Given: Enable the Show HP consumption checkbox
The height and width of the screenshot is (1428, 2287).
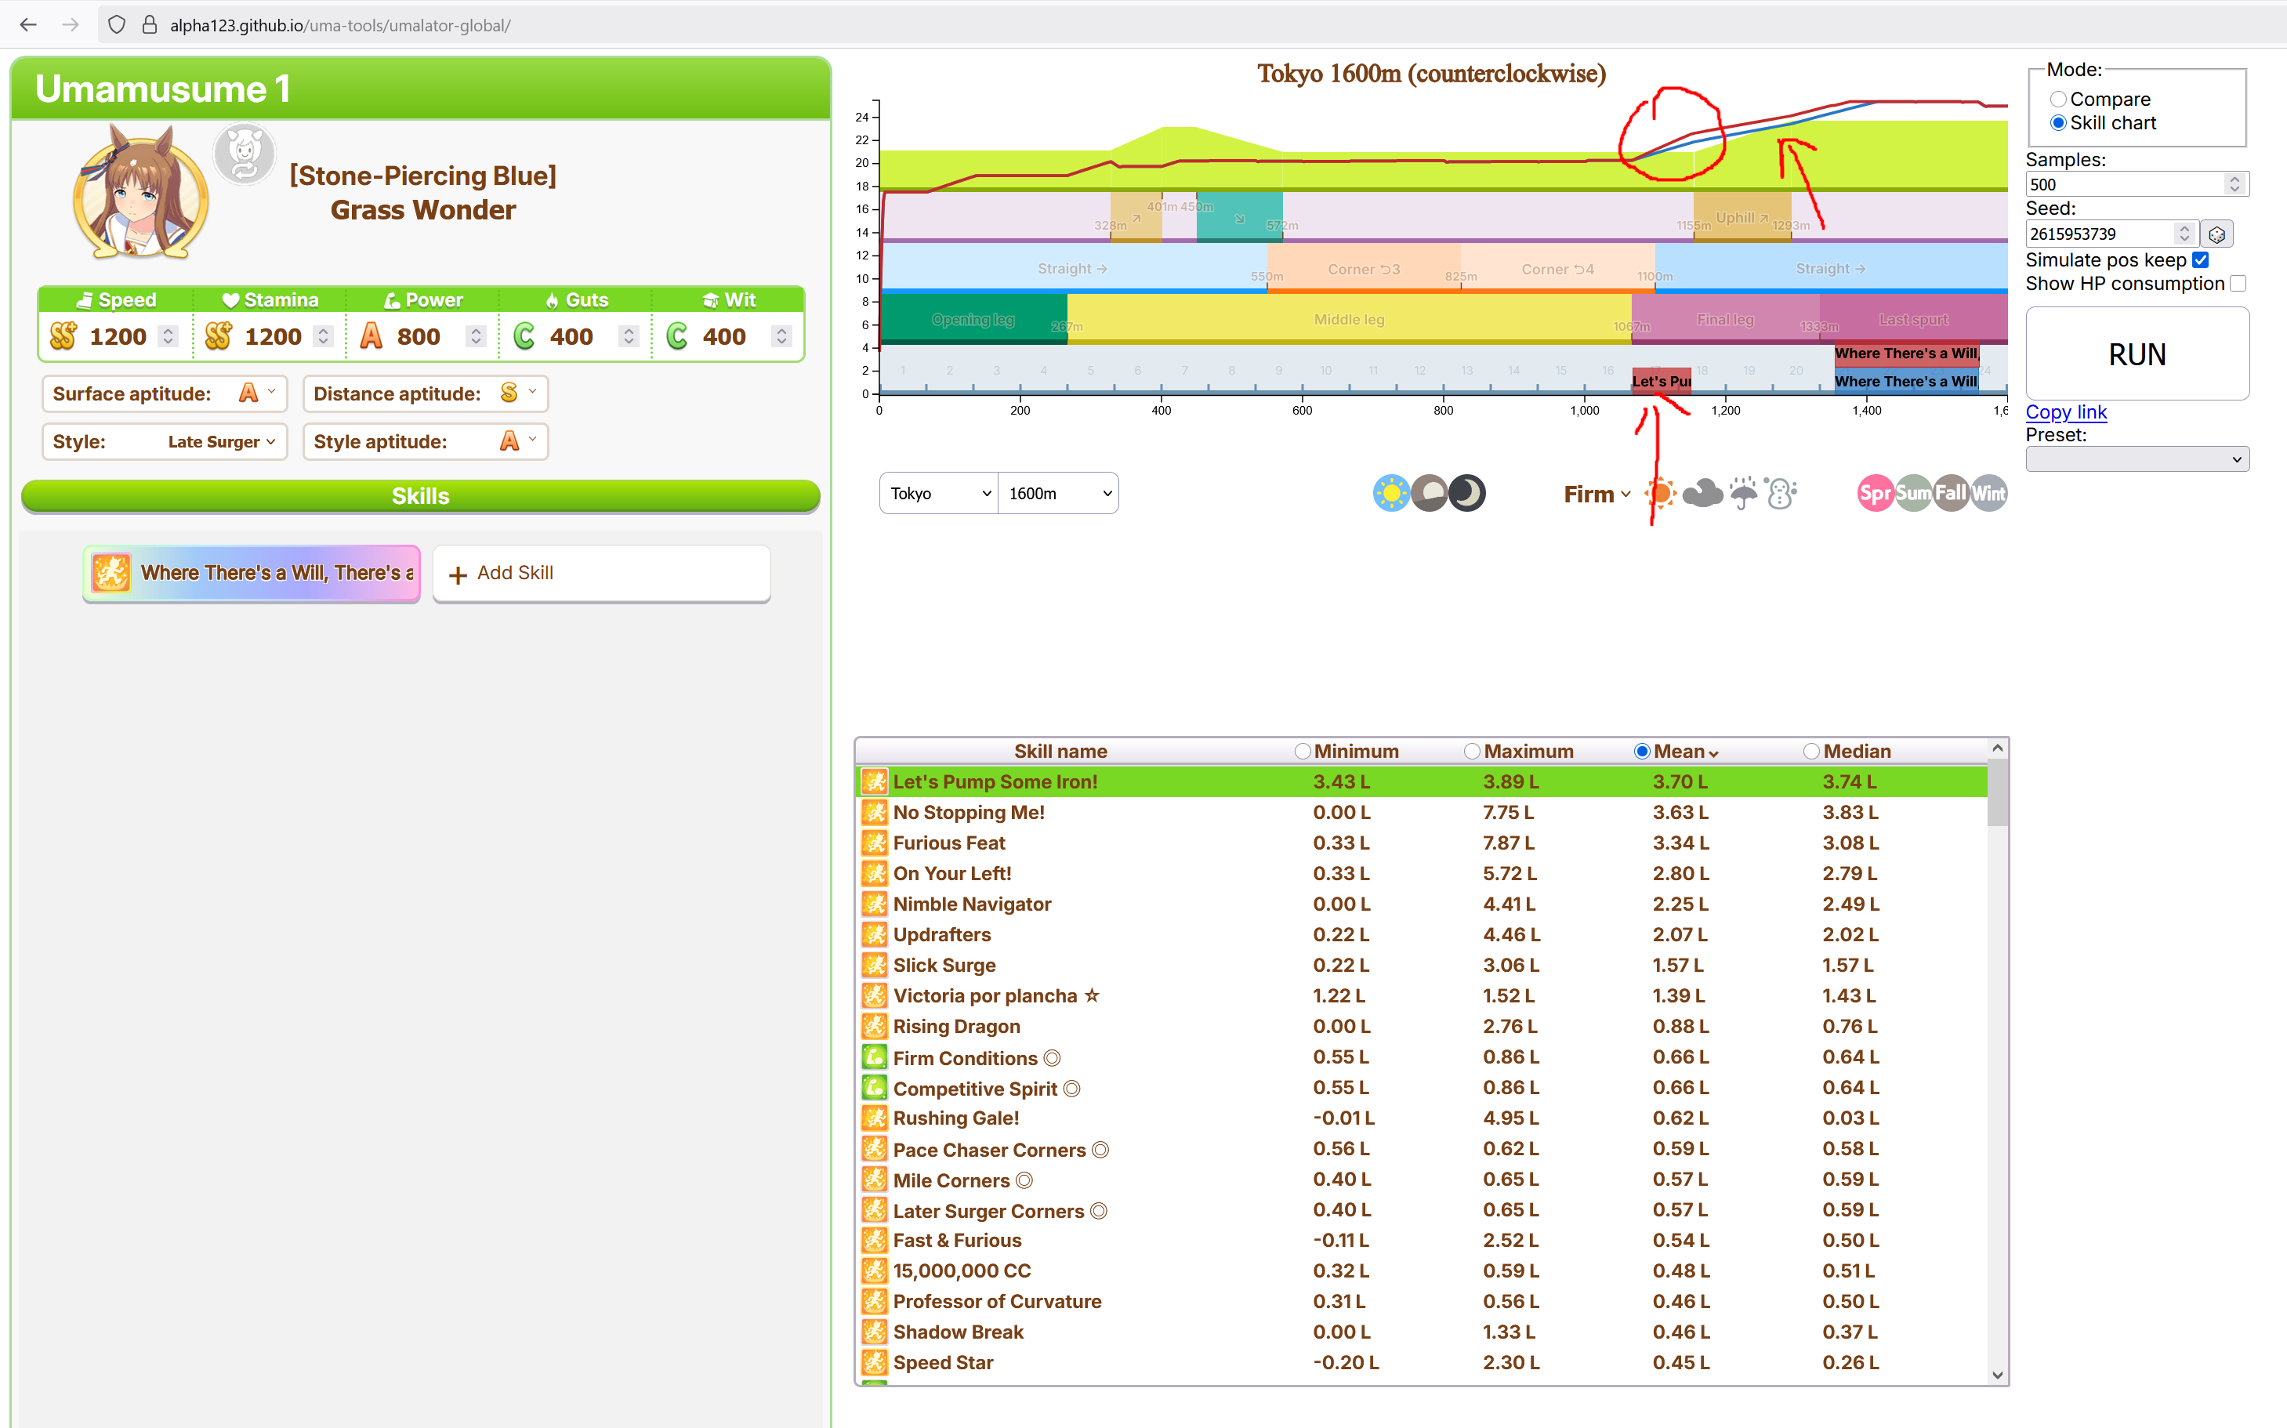Looking at the screenshot, I should 2237,284.
